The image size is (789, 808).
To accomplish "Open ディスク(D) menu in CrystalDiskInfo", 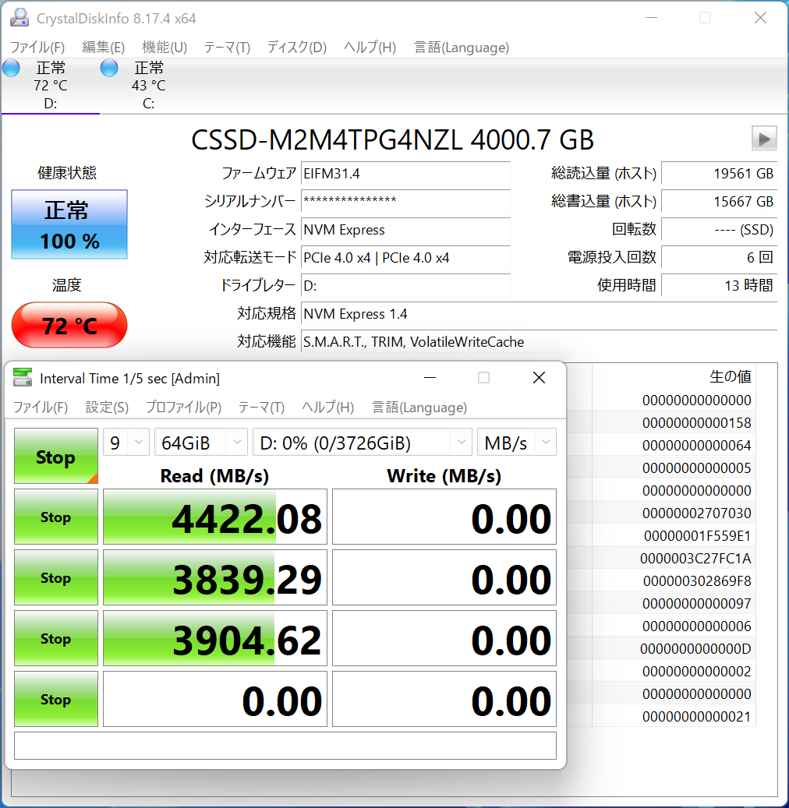I will pyautogui.click(x=296, y=48).
